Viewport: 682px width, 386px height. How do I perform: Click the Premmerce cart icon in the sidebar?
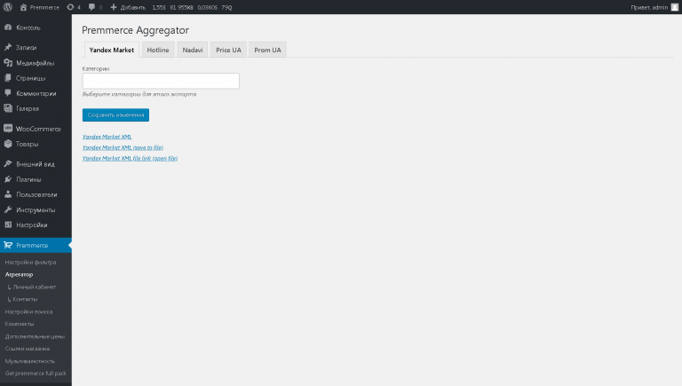(x=7, y=245)
